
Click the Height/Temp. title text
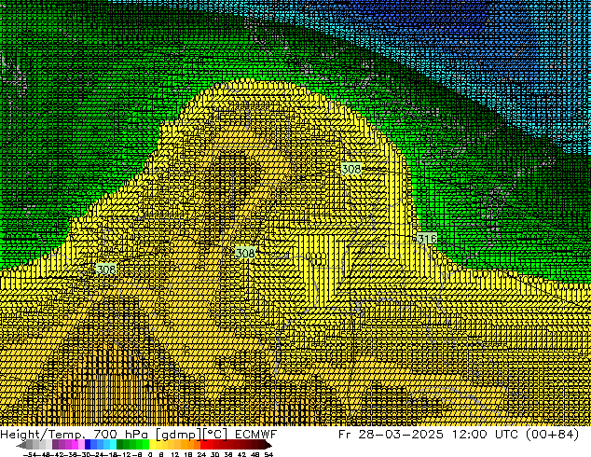tap(45, 435)
